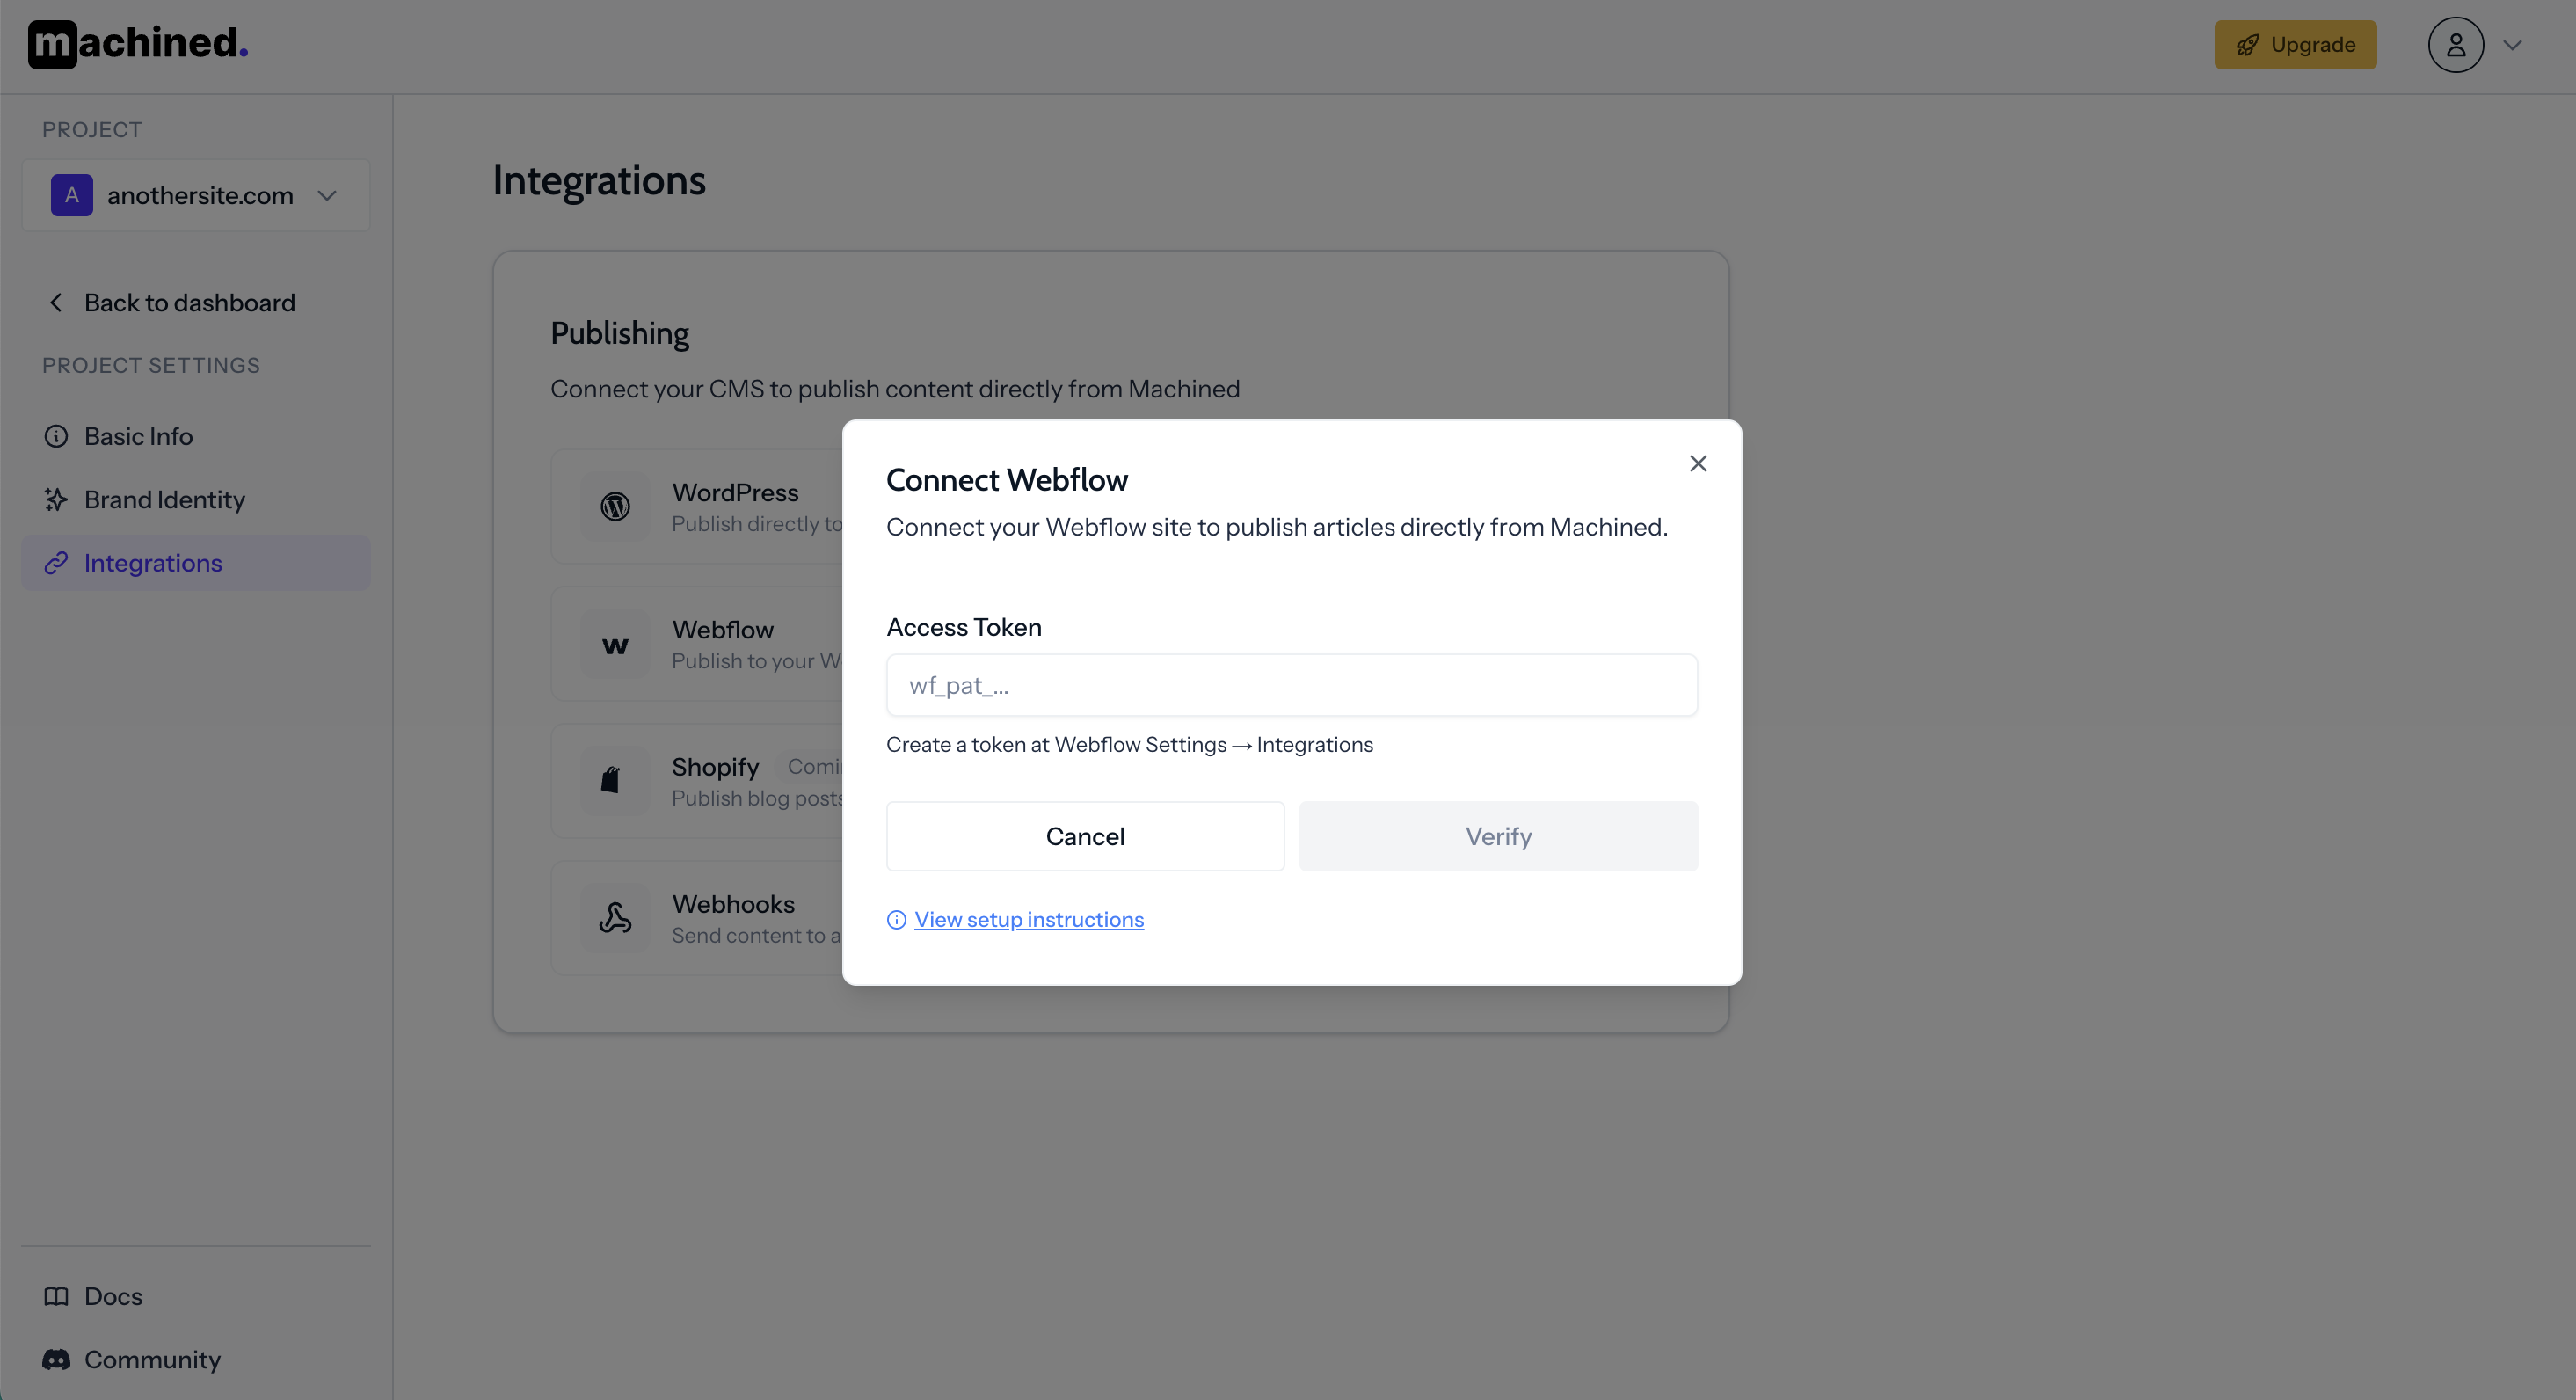Click the PROJECT SETTINGS label
The height and width of the screenshot is (1400, 2576).
click(x=151, y=365)
